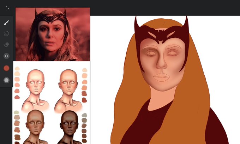240x144 pixels.
Task: Open the red-orange color picker swatch
Action: point(6,68)
